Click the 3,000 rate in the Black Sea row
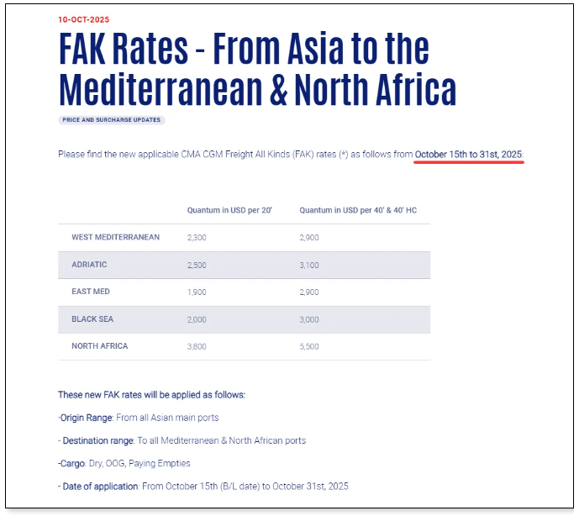This screenshot has width=579, height=516. click(309, 320)
